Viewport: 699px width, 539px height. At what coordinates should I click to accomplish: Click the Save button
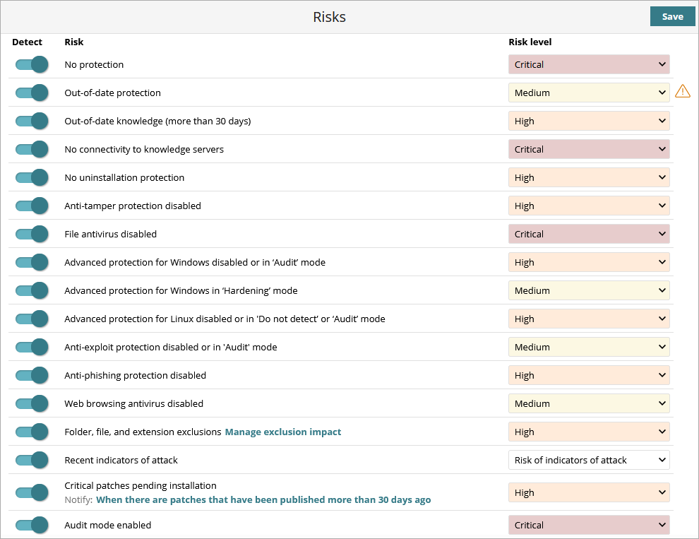pyautogui.click(x=672, y=16)
